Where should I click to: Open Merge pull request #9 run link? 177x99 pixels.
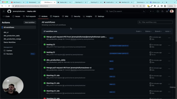(69, 68)
